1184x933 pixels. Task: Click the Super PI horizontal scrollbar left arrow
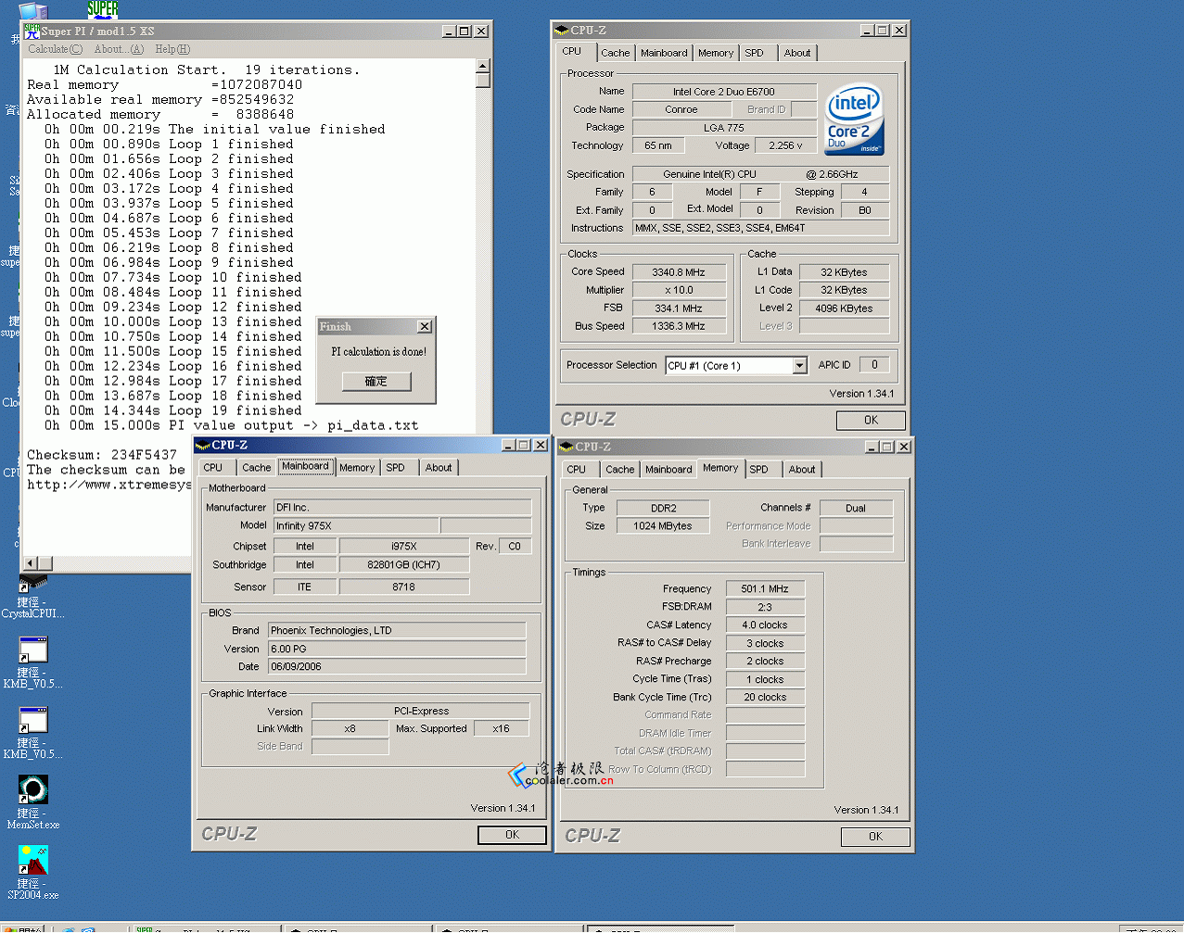point(30,562)
